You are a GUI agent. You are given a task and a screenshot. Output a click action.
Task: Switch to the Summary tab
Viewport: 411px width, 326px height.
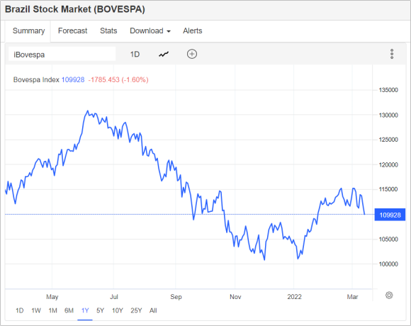click(x=28, y=31)
